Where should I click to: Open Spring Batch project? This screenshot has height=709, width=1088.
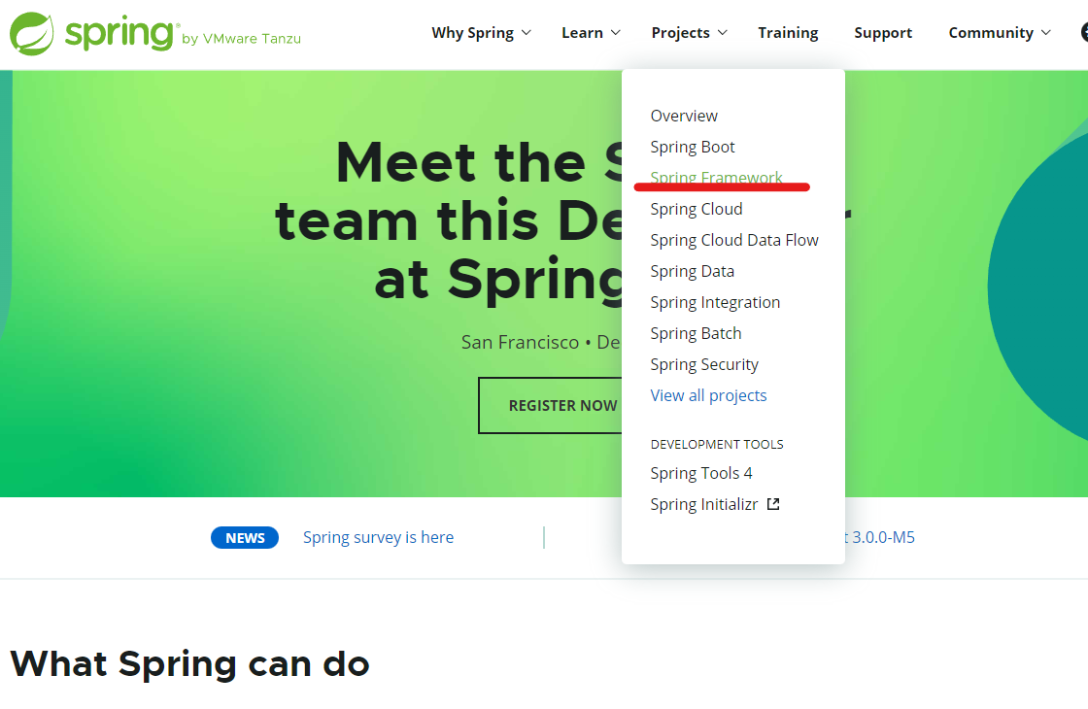[x=696, y=334]
